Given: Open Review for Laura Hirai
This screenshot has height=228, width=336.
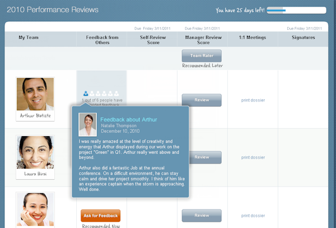Looking at the screenshot, I should 206,157.
